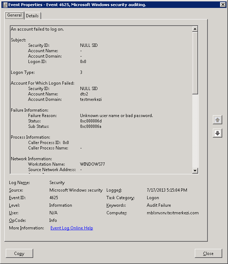
Task: Click the 'Subject:' heading
Action: point(18,40)
